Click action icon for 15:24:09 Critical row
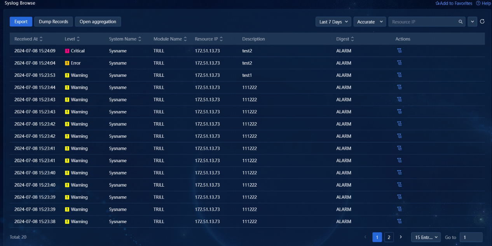 [x=399, y=50]
